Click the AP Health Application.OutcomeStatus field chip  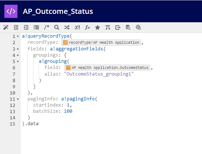click(x=107, y=68)
